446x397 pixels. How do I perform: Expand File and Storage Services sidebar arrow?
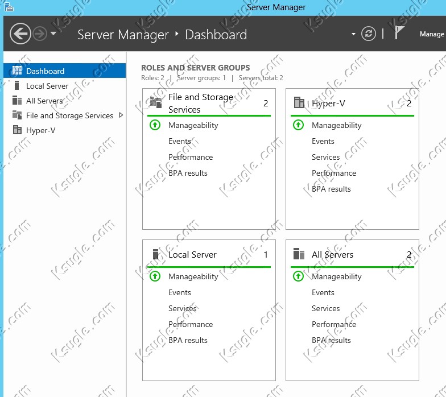121,115
